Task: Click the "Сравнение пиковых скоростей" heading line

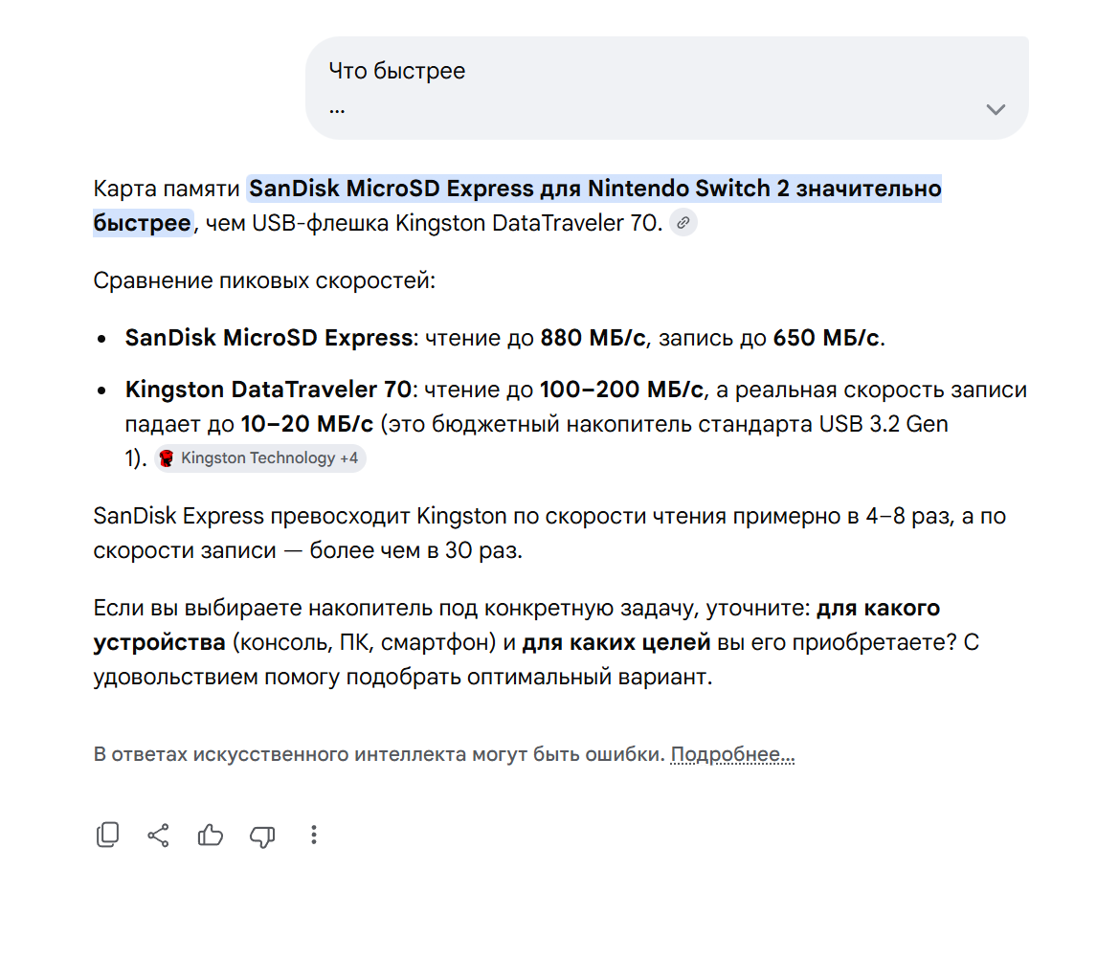Action: tap(264, 280)
